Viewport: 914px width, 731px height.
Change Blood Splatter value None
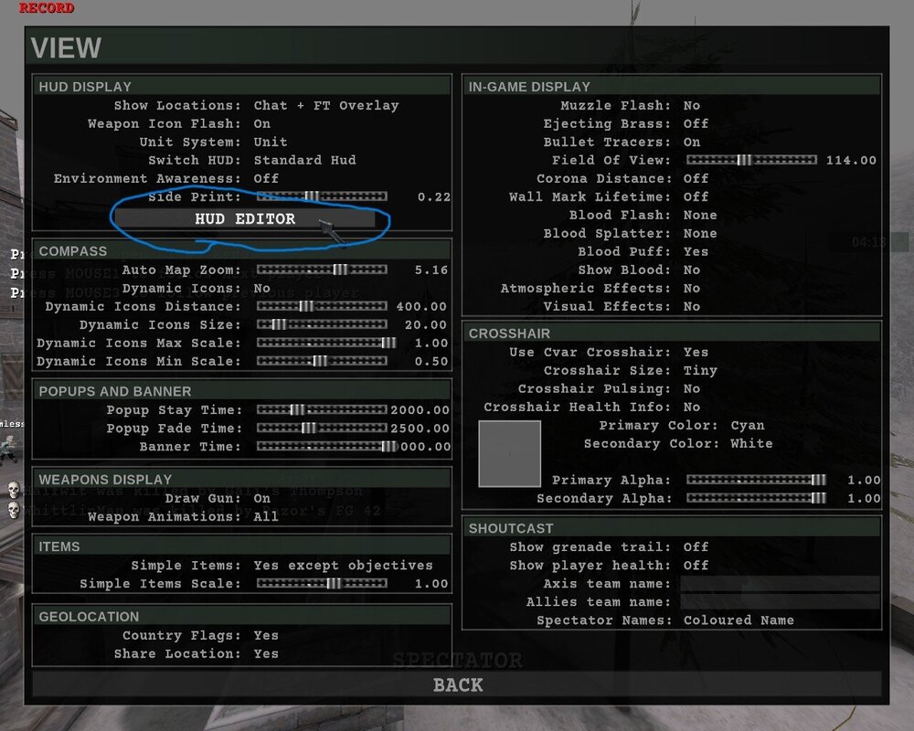point(700,233)
